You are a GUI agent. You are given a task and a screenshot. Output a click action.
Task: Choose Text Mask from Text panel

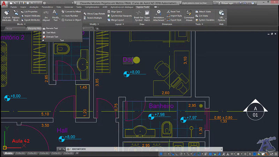[x=49, y=33]
